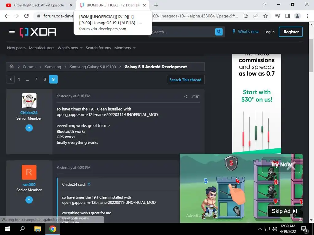314x235 pixels.
Task: Open the Chrome profile icon
Action: pyautogui.click(x=297, y=16)
